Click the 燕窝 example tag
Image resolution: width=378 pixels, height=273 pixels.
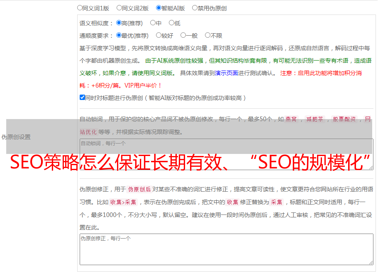tap(291, 119)
